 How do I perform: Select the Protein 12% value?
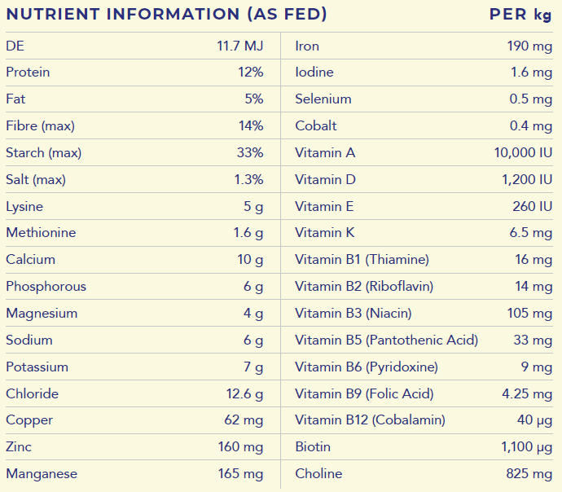coord(250,72)
